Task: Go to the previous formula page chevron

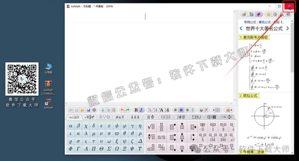Action: coord(241,28)
